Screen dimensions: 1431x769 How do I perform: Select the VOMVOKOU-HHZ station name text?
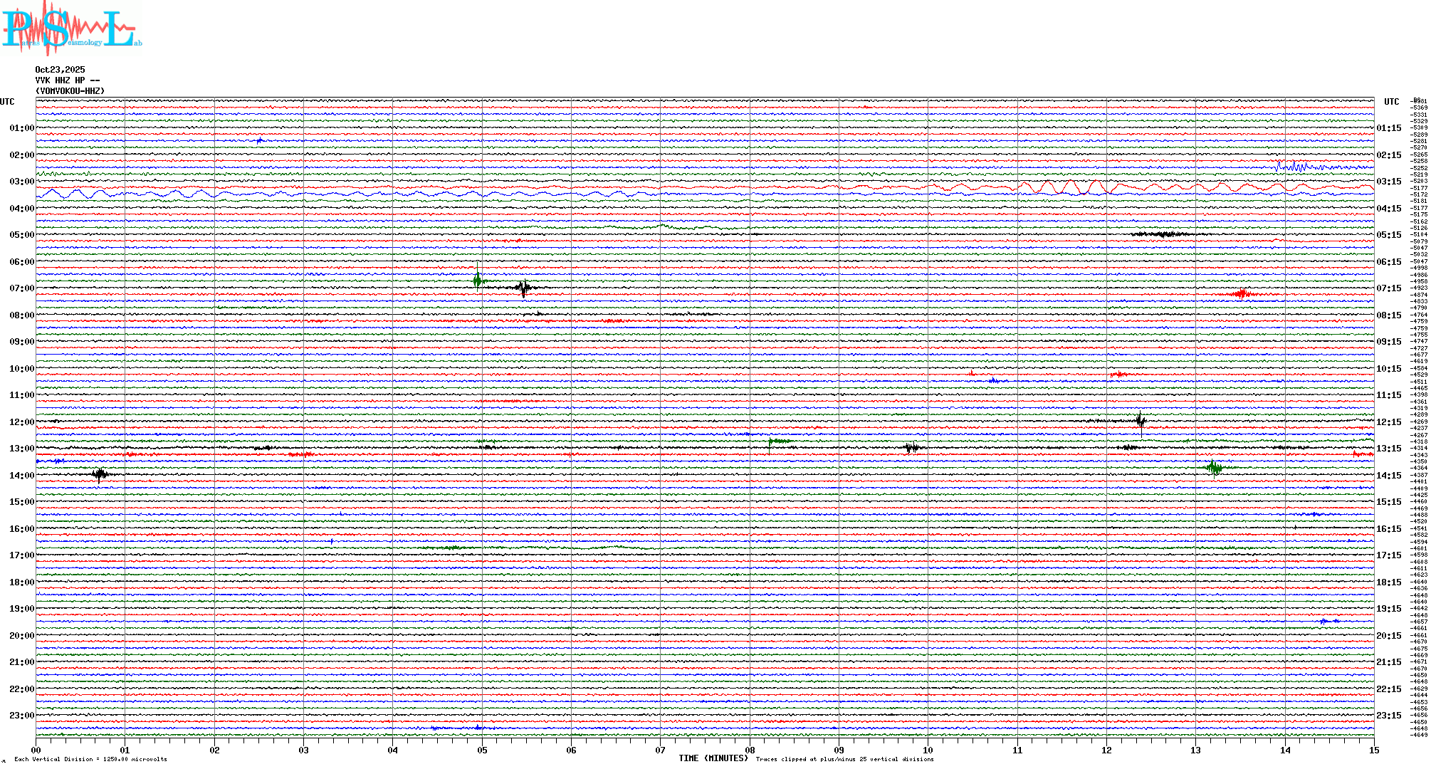click(x=70, y=91)
